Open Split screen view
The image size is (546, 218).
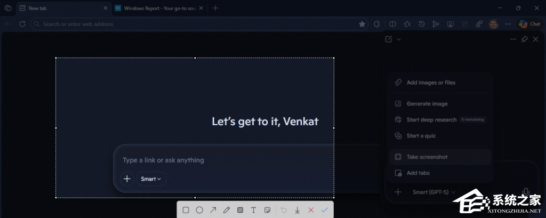[393, 24]
